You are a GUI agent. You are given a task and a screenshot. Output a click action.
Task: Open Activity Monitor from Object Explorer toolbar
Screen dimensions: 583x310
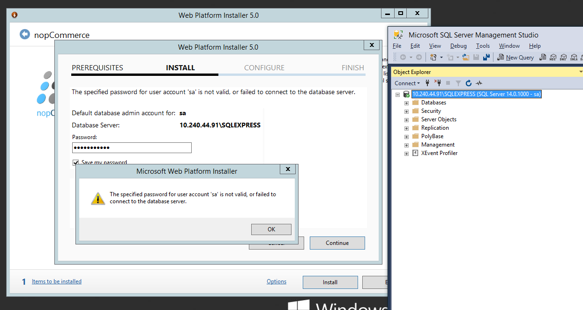(x=478, y=83)
